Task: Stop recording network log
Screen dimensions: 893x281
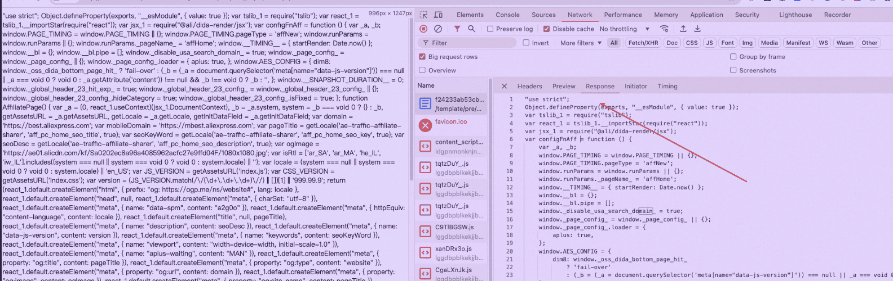Action: [424, 29]
